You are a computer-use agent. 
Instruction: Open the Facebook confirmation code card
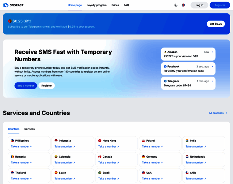[x=188, y=69]
